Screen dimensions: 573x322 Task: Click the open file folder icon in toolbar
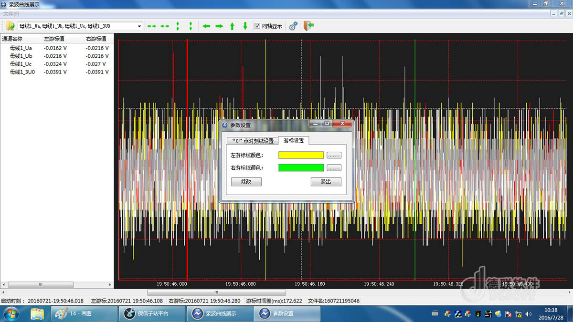pyautogui.click(x=10, y=26)
